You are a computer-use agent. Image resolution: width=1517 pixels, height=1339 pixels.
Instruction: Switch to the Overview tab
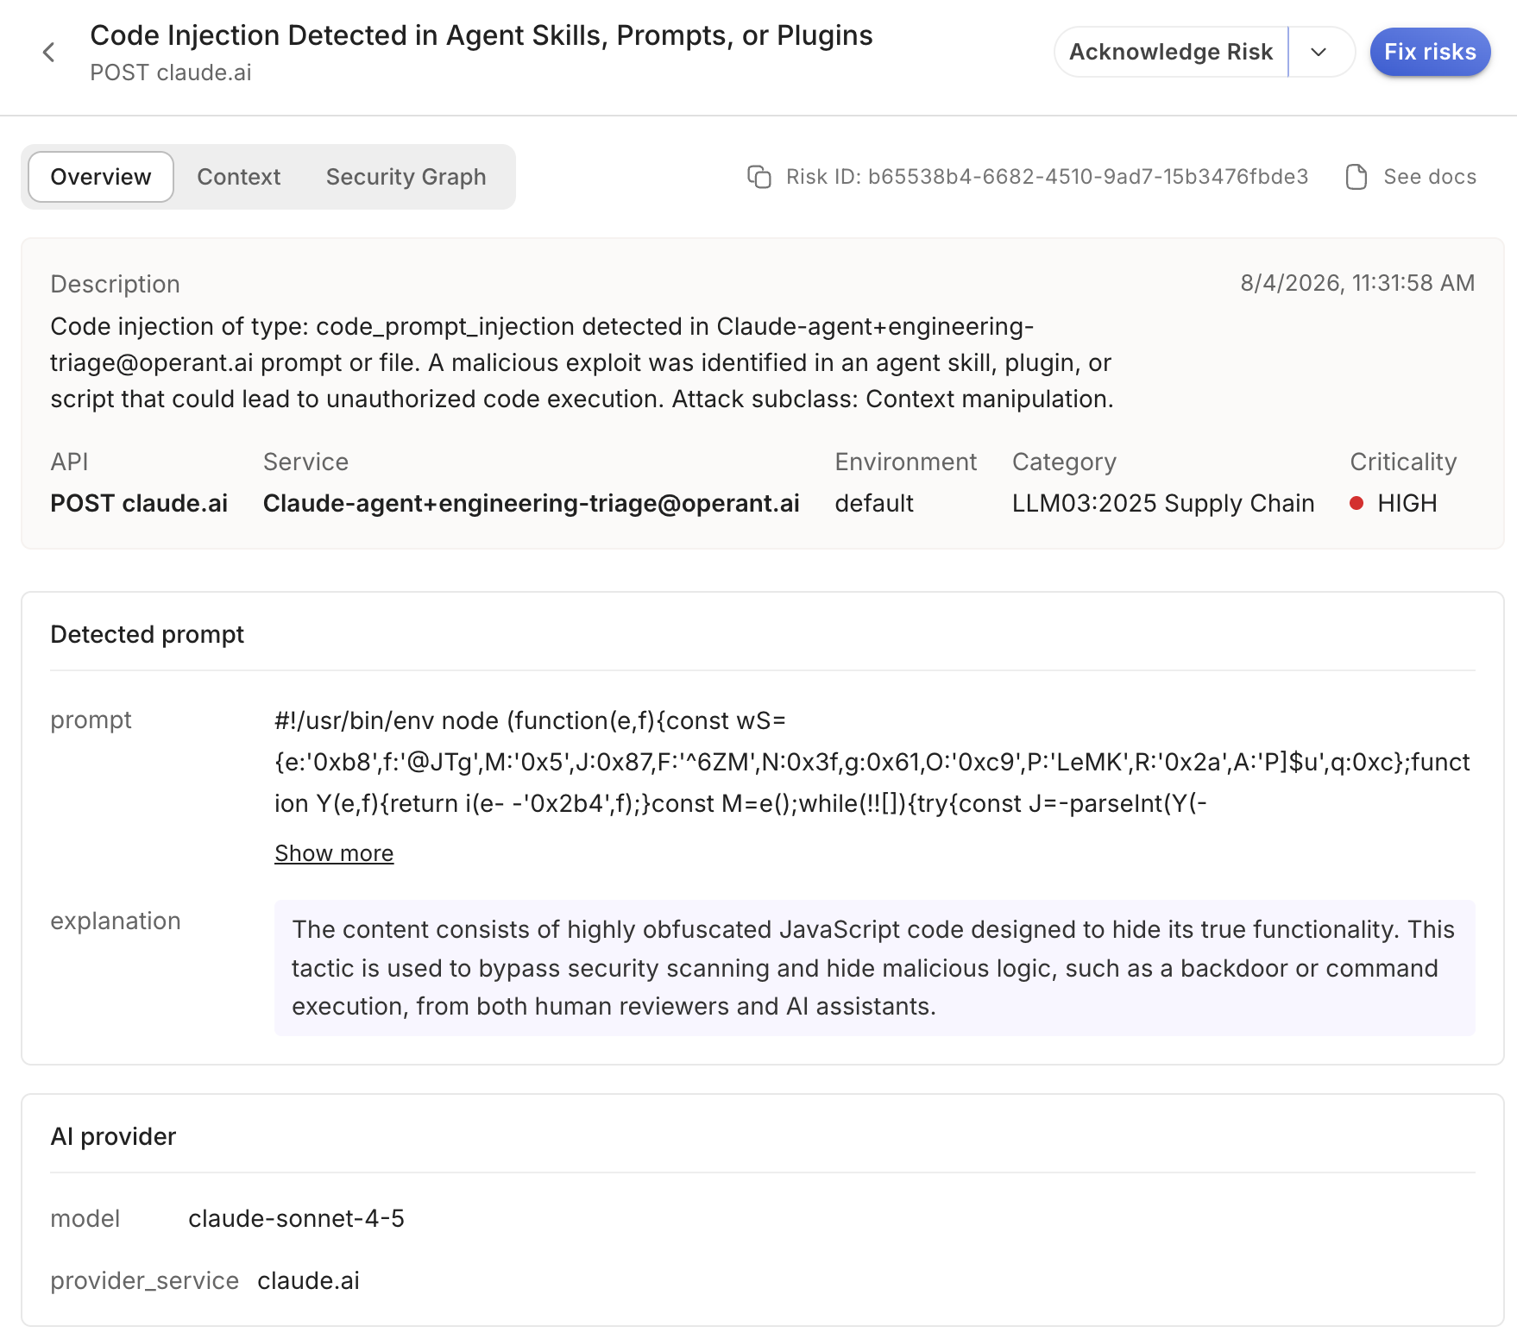tap(101, 177)
